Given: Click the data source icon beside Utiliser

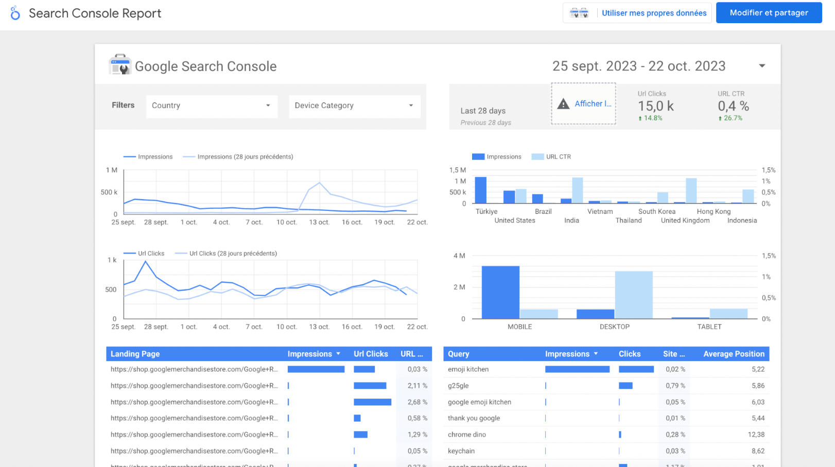Looking at the screenshot, I should [579, 13].
